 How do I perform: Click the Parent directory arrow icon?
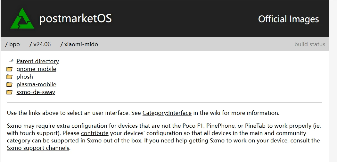click(x=11, y=61)
